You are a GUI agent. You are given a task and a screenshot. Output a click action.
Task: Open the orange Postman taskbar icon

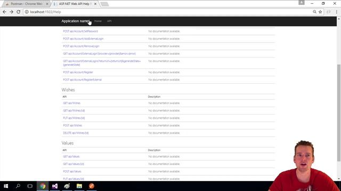coord(92,186)
